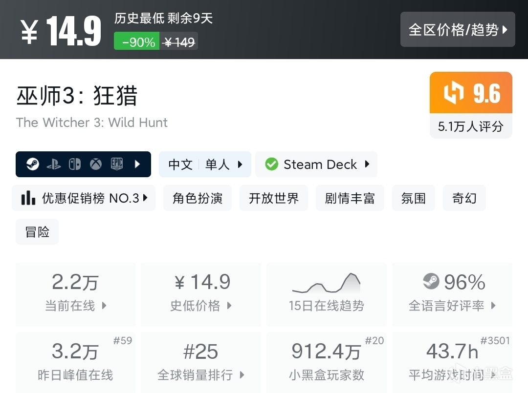View the 15日在线趋势 chart

coord(326,294)
